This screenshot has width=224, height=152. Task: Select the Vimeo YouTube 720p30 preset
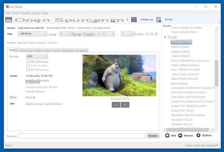[184, 32]
